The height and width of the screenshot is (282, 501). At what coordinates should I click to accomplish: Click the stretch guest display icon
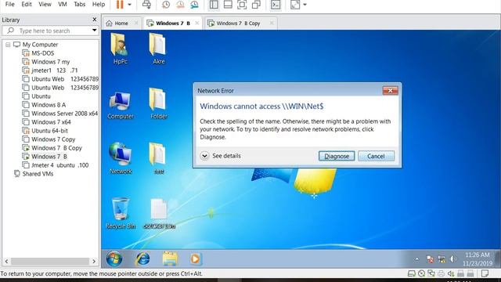[x=295, y=5]
